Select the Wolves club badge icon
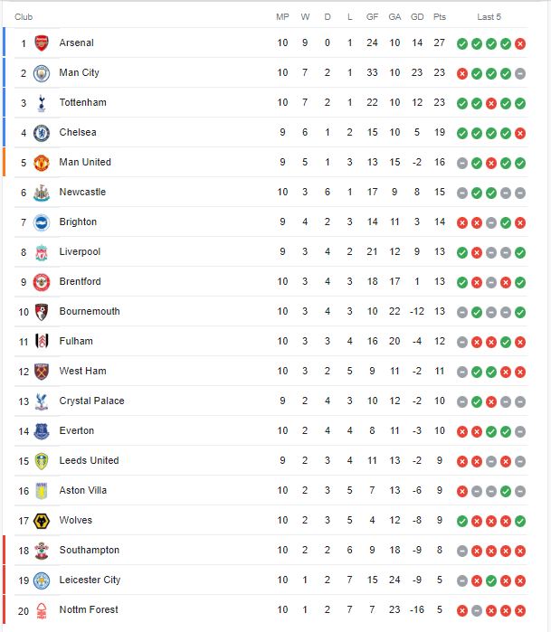Viewport: 551px width, 632px height. point(41,520)
